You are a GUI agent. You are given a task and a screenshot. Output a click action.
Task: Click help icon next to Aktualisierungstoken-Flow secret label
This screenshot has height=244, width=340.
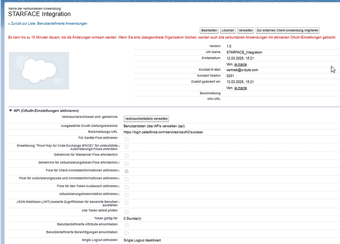tap(119, 163)
